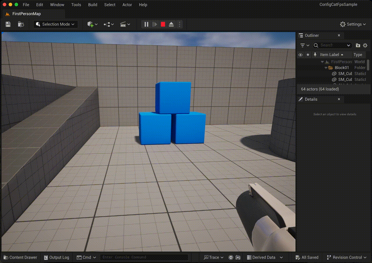Open the Cinematics clapperboard tool
This screenshot has height=263, width=372.
[124, 24]
